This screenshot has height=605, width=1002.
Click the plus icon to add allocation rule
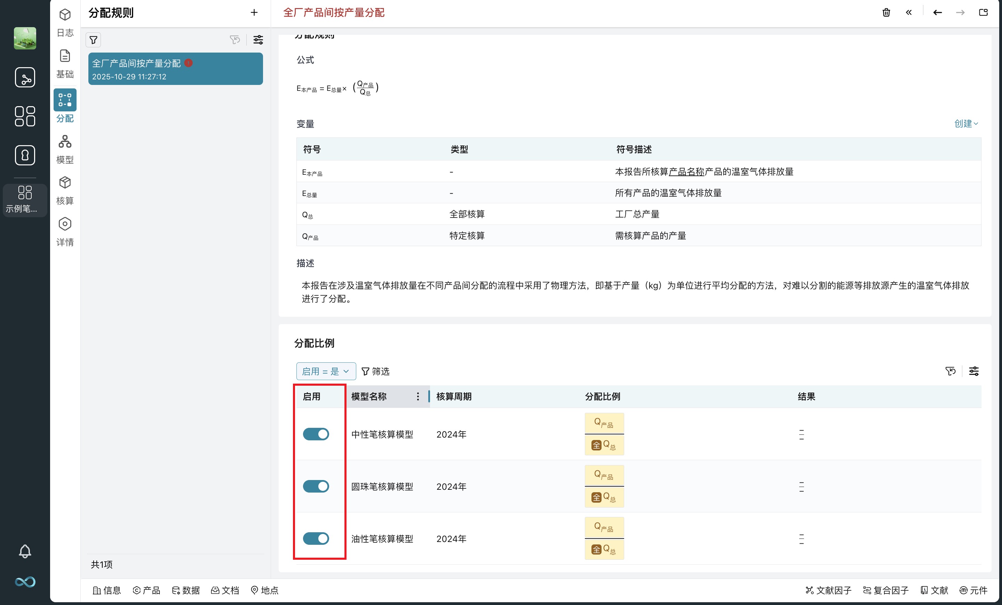(x=254, y=13)
